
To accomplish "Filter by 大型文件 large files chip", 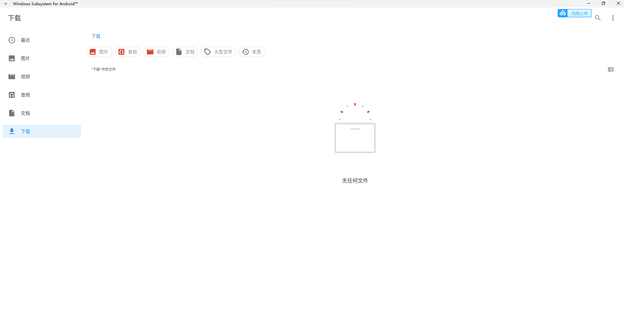I will (x=219, y=52).
